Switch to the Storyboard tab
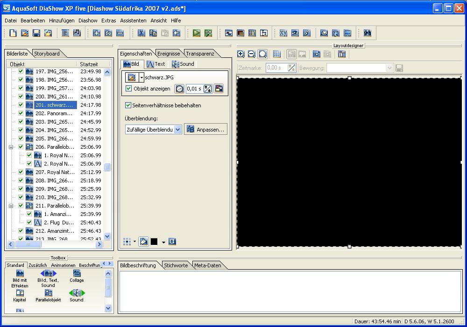Screen dimensions: 467x327 pyautogui.click(x=47, y=54)
